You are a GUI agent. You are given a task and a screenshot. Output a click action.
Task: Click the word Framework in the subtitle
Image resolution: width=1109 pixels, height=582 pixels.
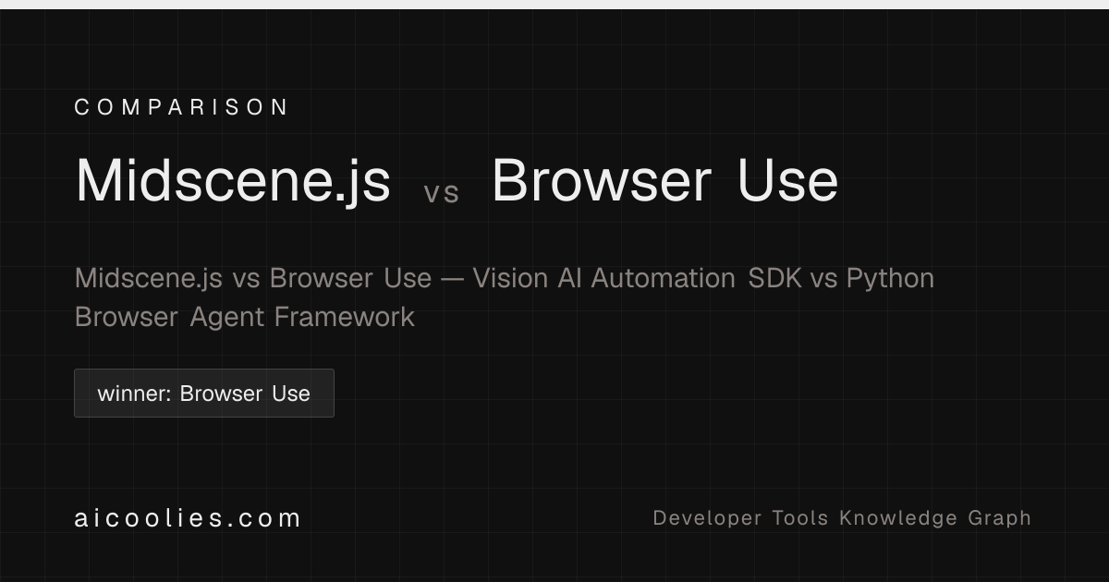pyautogui.click(x=345, y=317)
